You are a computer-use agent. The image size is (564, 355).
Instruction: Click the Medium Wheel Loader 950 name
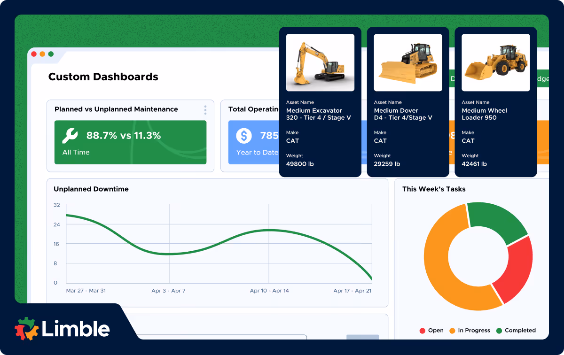[x=485, y=114]
